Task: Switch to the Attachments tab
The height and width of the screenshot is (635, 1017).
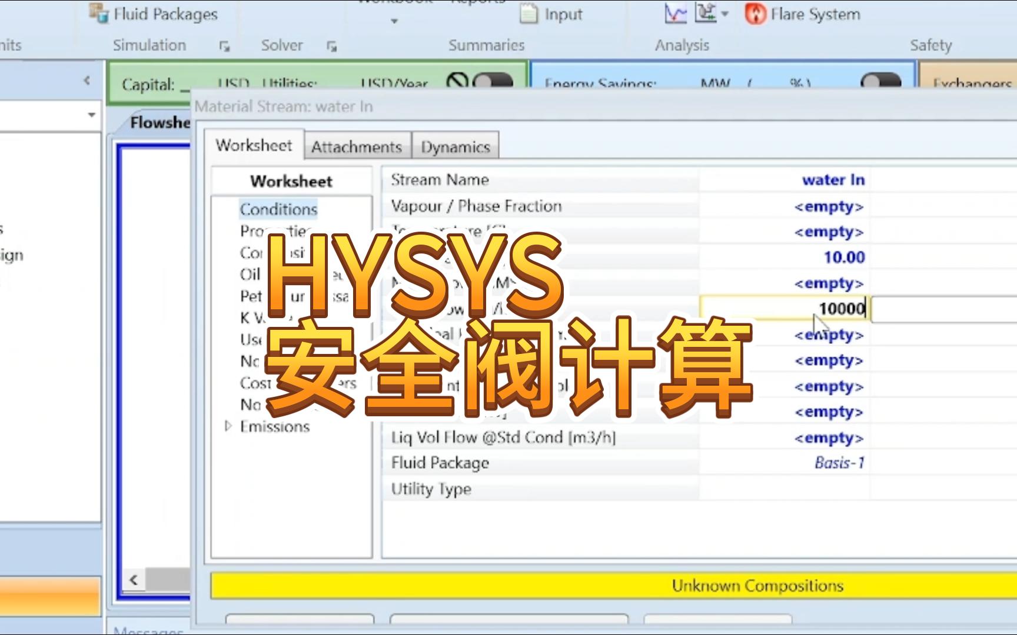Action: [x=357, y=146]
